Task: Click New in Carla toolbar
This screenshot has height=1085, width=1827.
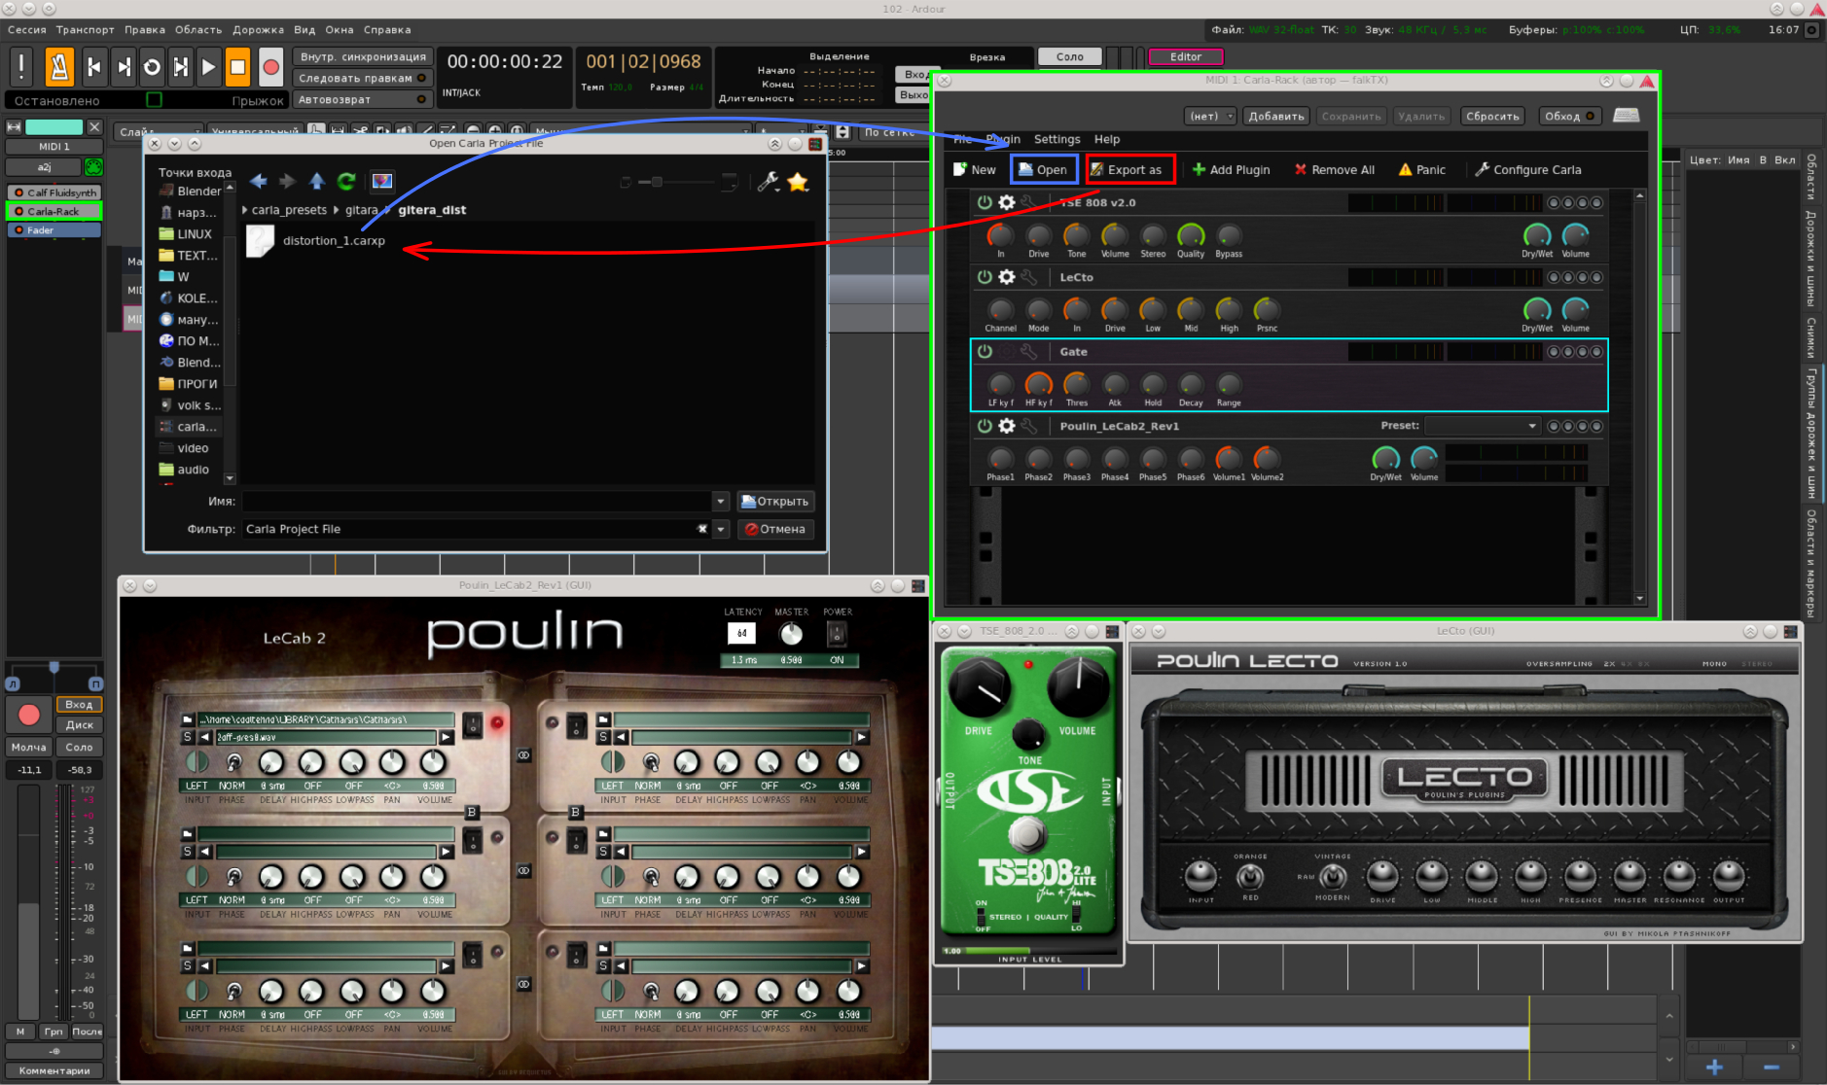Action: click(x=975, y=169)
